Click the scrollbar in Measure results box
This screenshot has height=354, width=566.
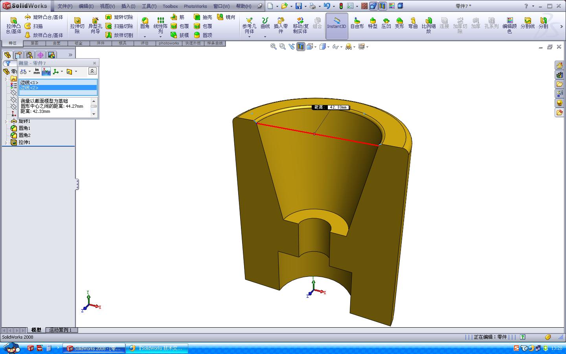click(x=94, y=107)
